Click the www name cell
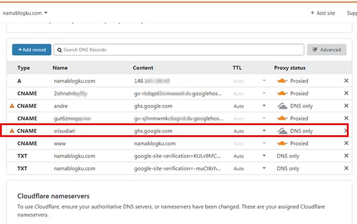This screenshot has width=357, height=224. tap(60, 144)
